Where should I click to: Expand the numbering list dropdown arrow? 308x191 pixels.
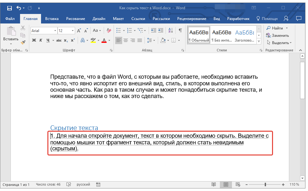tap(135, 30)
